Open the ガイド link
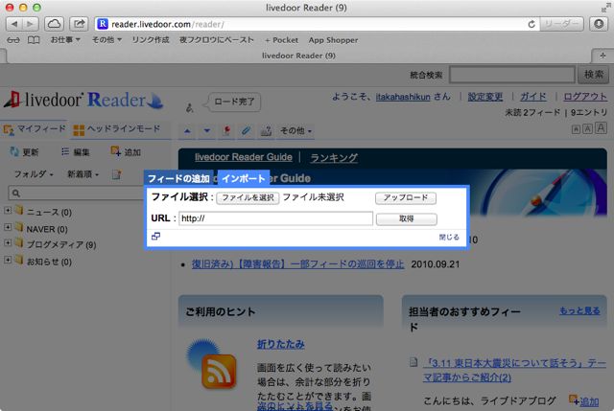Screen dimensions: 614x411 533,97
